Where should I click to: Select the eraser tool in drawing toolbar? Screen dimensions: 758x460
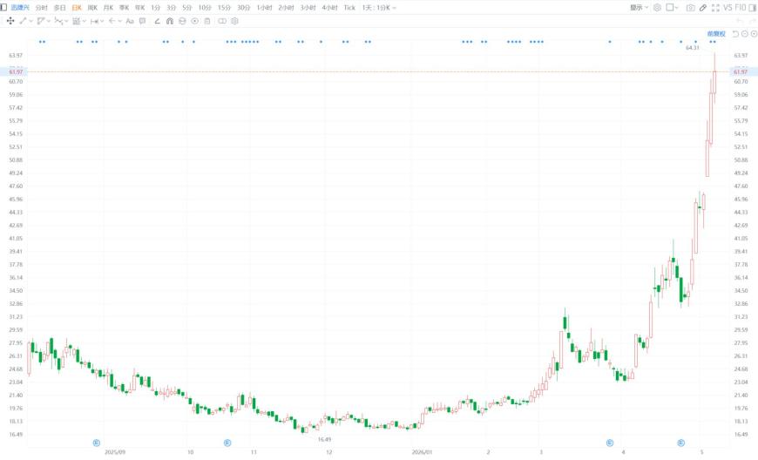(157, 21)
